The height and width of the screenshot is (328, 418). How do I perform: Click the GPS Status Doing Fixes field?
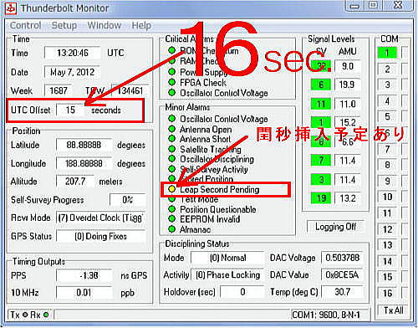[x=101, y=236]
